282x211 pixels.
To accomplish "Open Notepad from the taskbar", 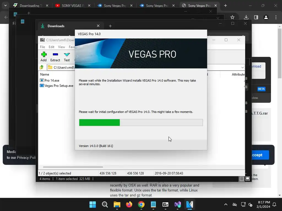I will click(153, 204).
